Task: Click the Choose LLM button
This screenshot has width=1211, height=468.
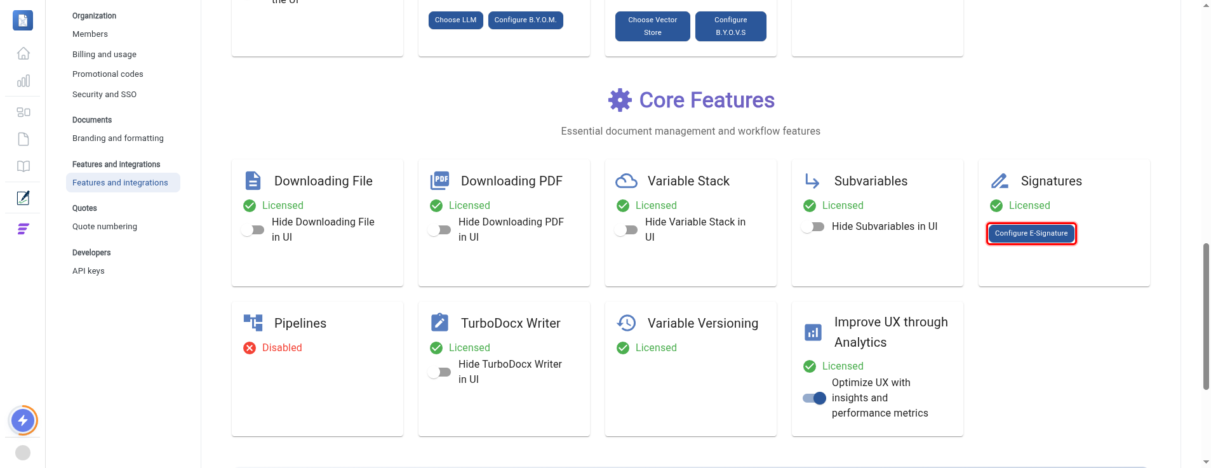Action: [x=456, y=20]
